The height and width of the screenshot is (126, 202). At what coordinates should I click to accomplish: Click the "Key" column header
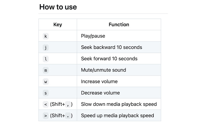58,25
